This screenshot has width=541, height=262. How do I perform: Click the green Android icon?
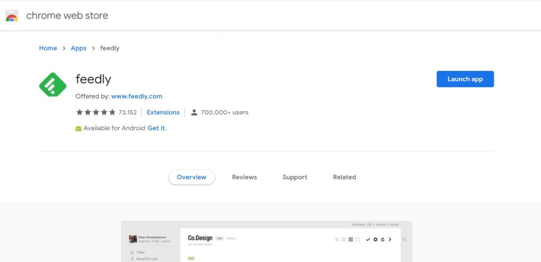pos(79,129)
